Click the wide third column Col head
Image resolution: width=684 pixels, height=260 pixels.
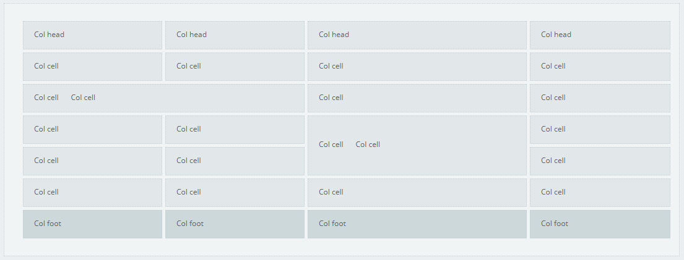coord(417,35)
